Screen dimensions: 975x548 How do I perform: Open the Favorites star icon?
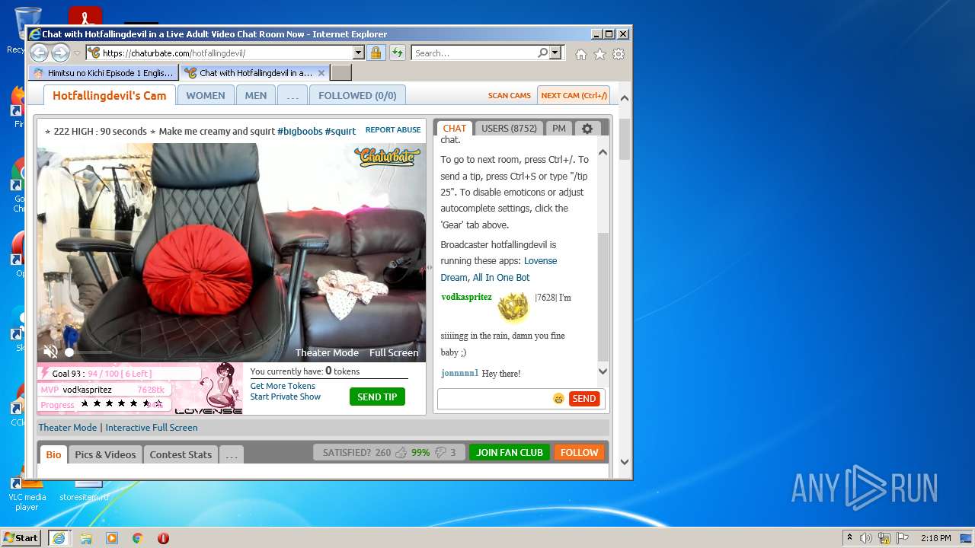pos(599,54)
